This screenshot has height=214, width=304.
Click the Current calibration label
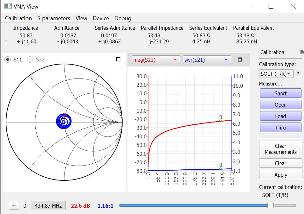click(281, 187)
